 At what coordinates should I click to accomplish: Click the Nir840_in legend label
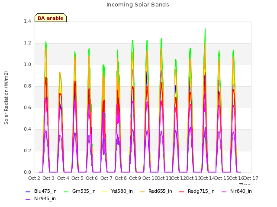[241, 191]
